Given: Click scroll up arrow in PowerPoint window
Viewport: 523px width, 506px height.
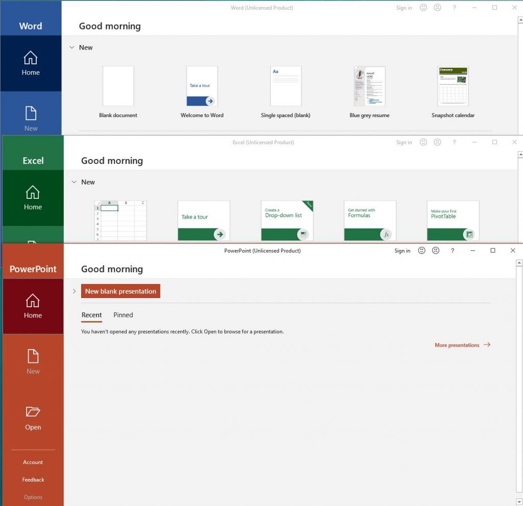Looking at the screenshot, I should (x=519, y=263).
